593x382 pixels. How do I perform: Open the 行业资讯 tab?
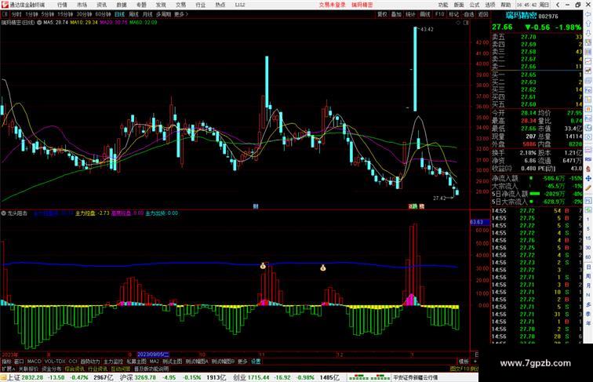(98, 369)
